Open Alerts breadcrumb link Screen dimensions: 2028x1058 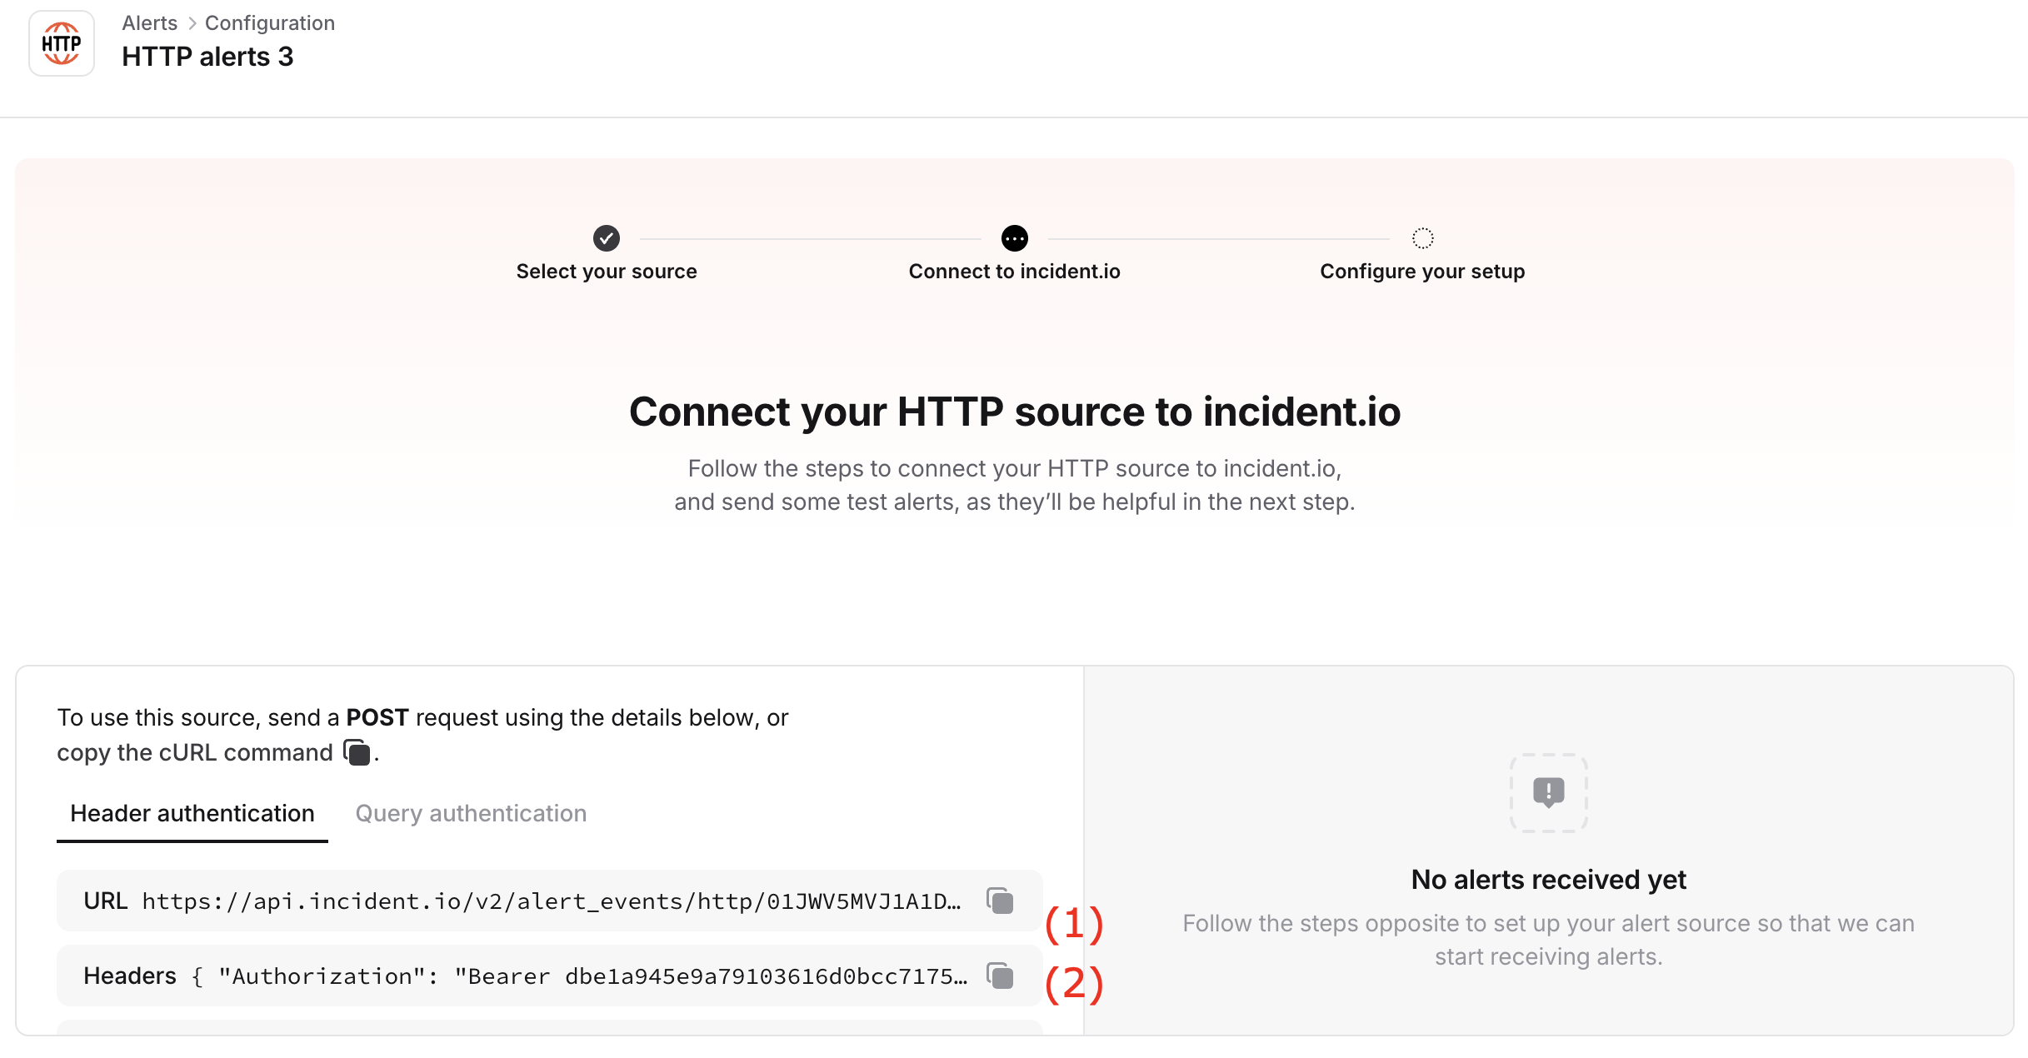(150, 23)
